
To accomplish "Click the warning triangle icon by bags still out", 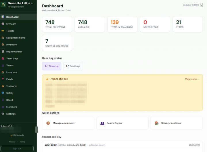I will (47, 79).
